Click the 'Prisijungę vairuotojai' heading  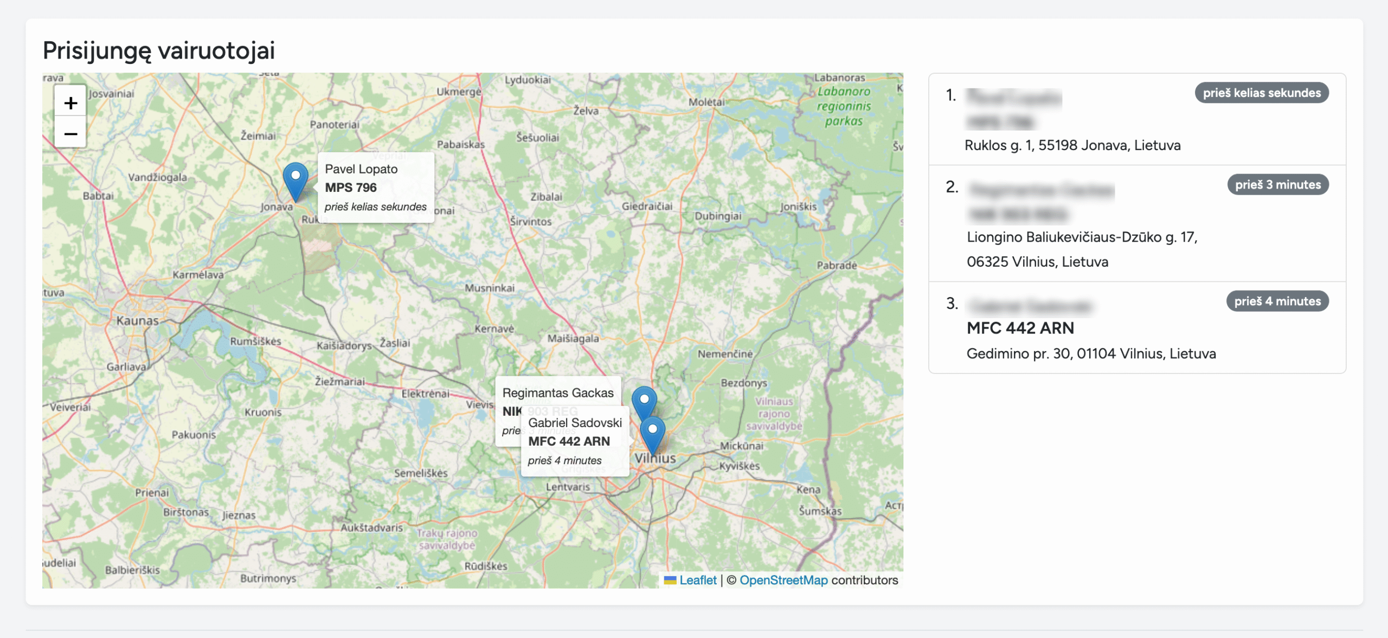[x=159, y=50]
